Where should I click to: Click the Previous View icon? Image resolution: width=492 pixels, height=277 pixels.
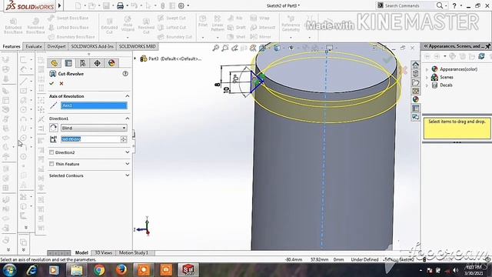pyautogui.click(x=234, y=48)
